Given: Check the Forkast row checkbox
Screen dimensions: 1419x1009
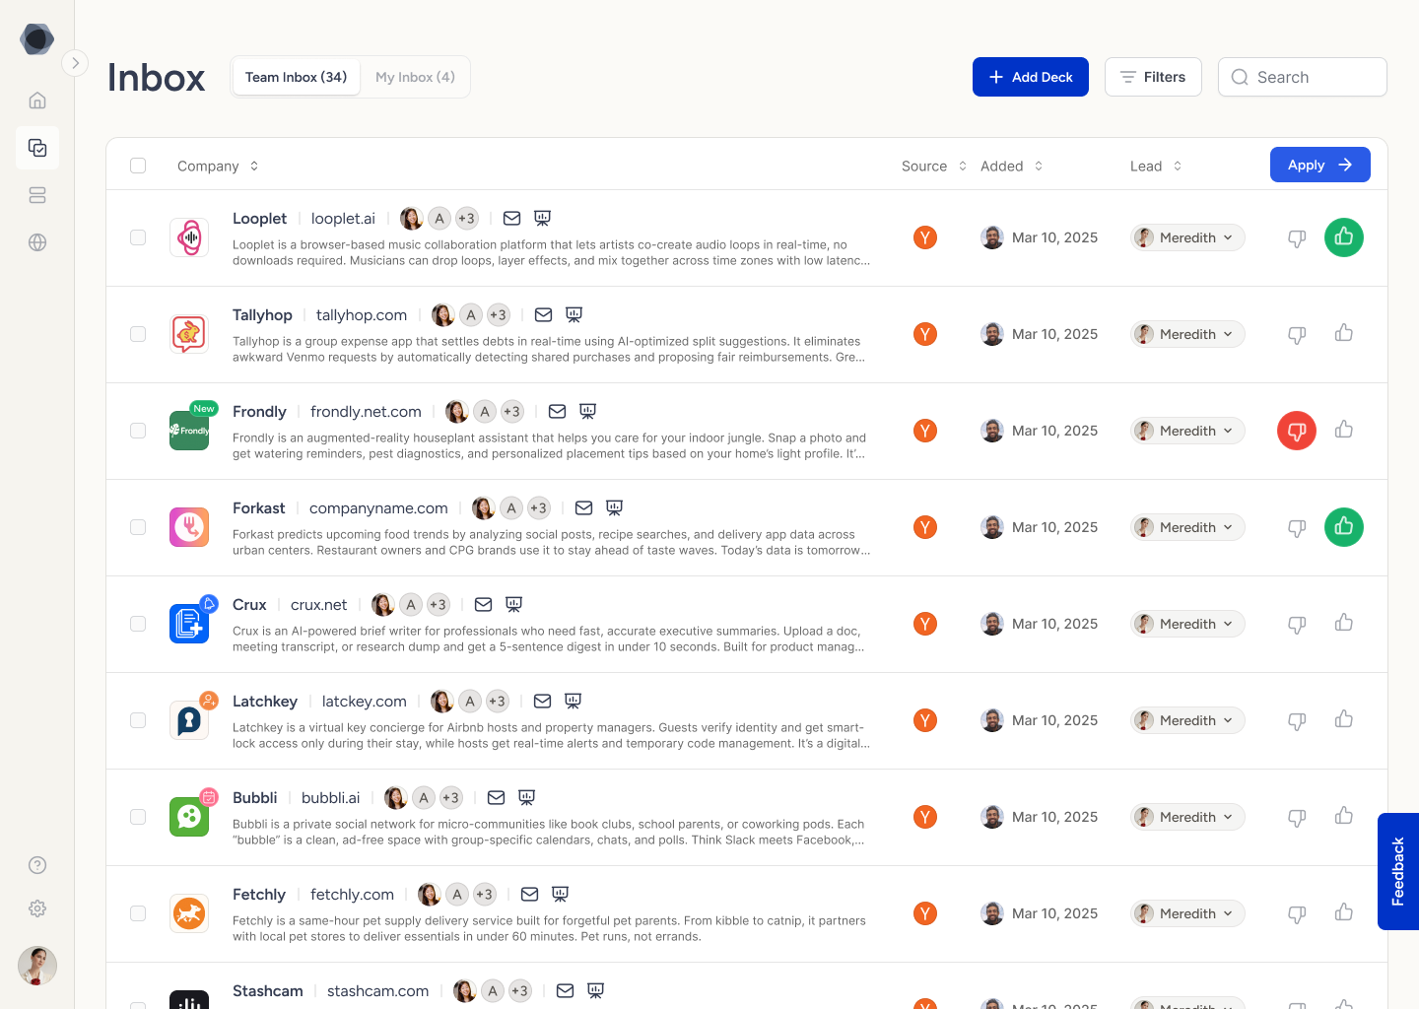Looking at the screenshot, I should [138, 527].
